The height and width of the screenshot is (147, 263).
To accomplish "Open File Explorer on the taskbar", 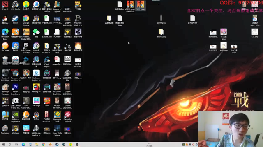I will (37, 144).
